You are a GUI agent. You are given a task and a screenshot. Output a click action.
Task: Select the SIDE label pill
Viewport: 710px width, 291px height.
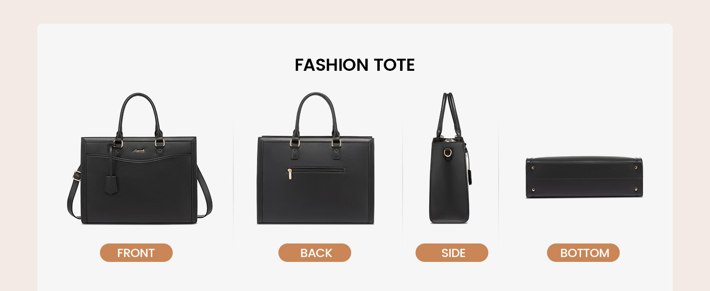(x=452, y=253)
